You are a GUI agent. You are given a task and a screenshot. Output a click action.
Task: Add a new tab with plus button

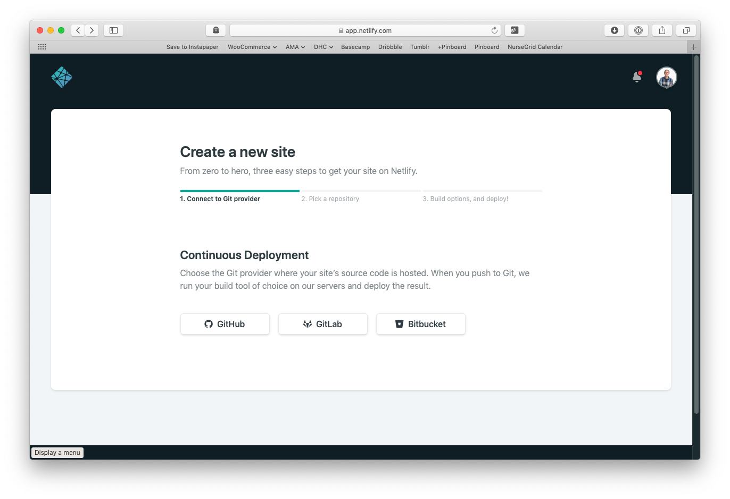[x=693, y=47]
